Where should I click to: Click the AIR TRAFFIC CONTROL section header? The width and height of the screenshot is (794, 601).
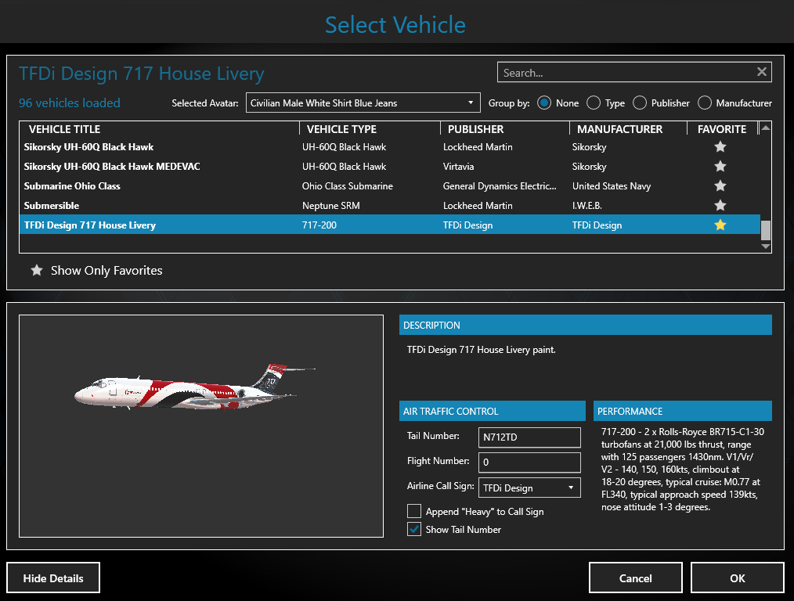[493, 411]
